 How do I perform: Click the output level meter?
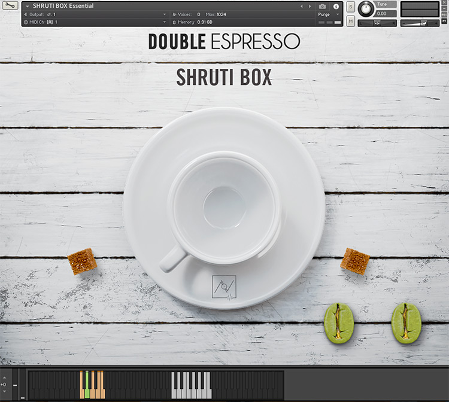coord(420,9)
